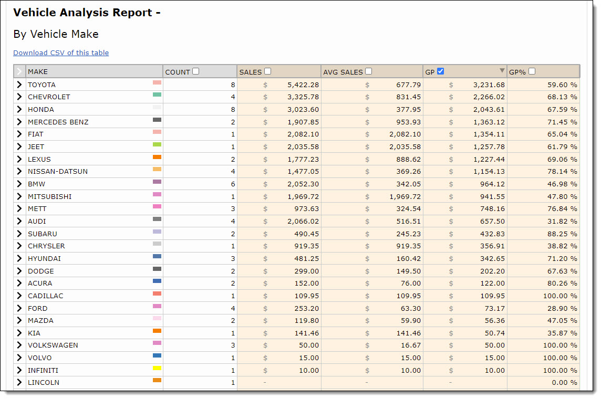Screen dimensions: 601x399
Task: Expand the TOYOTA row
Action: pos(19,85)
